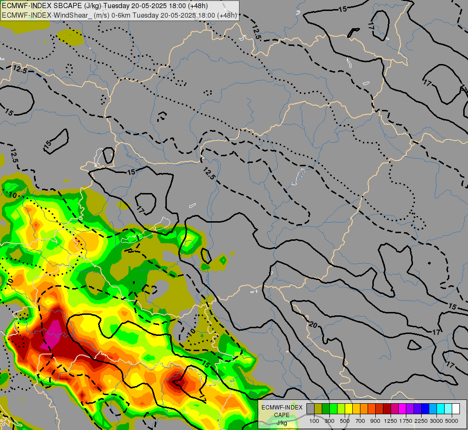This screenshot has height=430, width=468.
Task: Click the WindShear 0-6km title line
Action: (x=120, y=15)
